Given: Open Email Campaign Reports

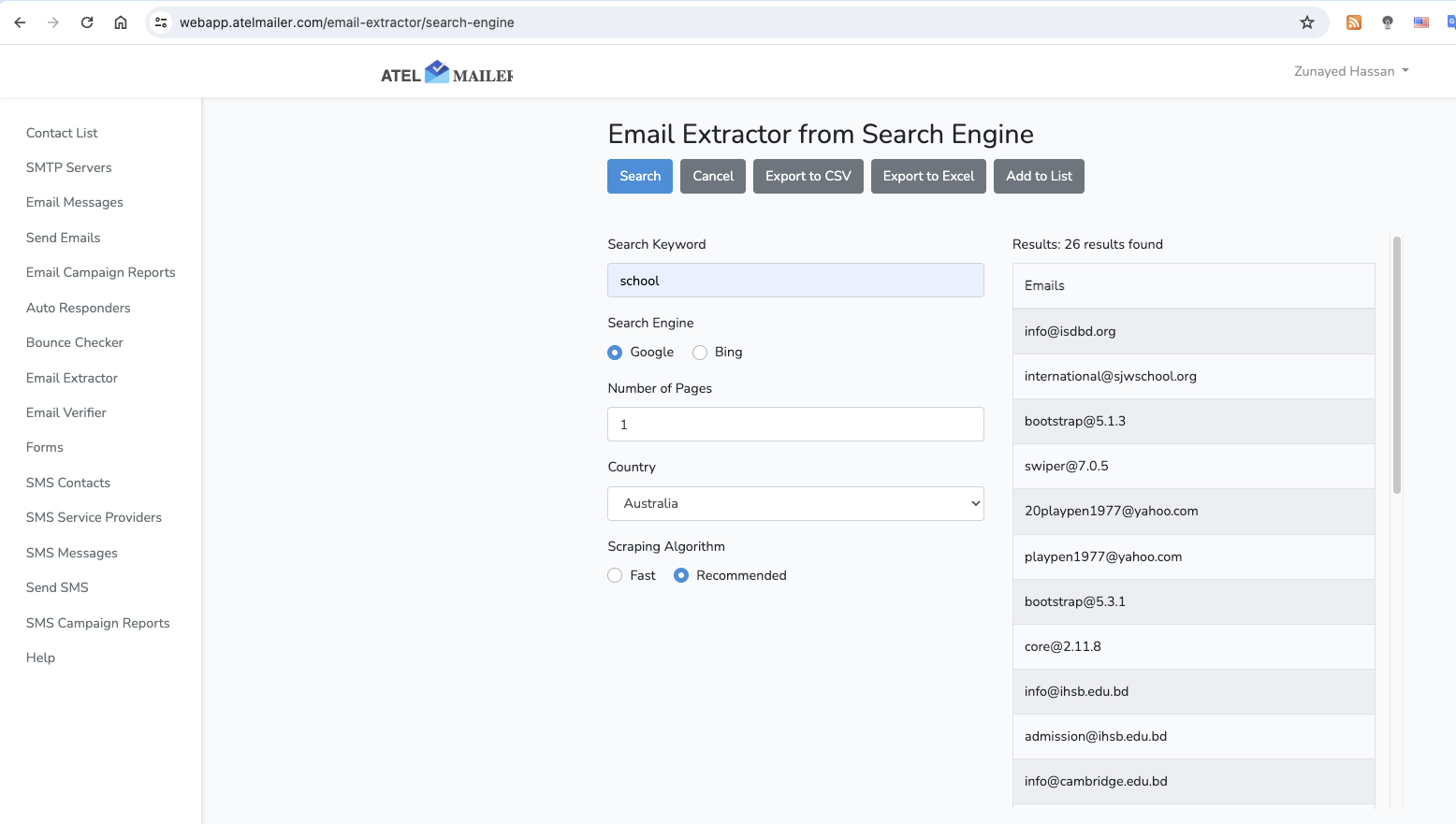Looking at the screenshot, I should [101, 272].
